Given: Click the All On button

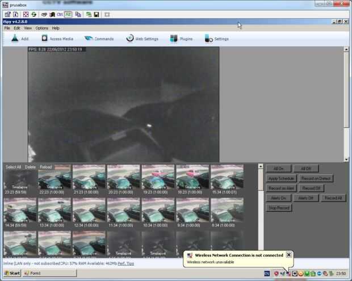Looking at the screenshot, I should coord(279,169).
